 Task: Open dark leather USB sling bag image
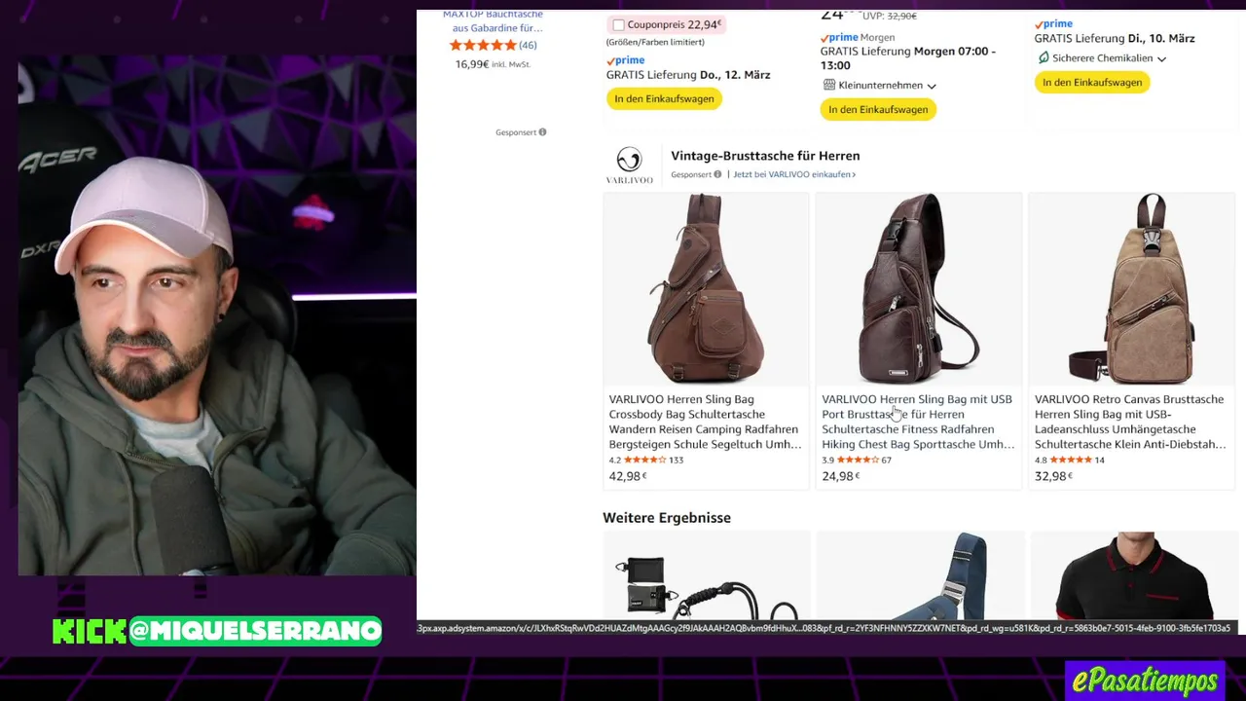918,289
